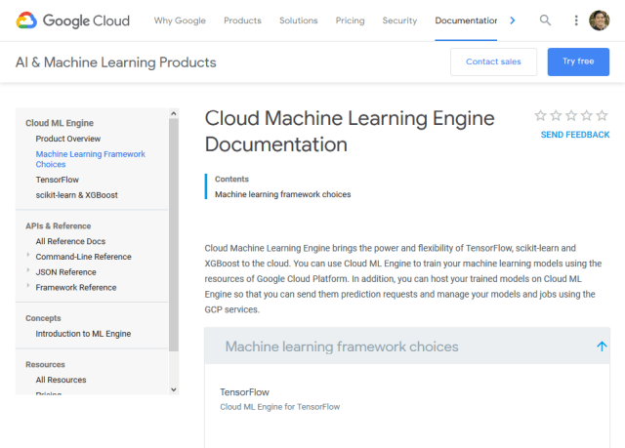Go to the Pricing tab
Viewport: 625px width, 448px height.
pos(350,20)
